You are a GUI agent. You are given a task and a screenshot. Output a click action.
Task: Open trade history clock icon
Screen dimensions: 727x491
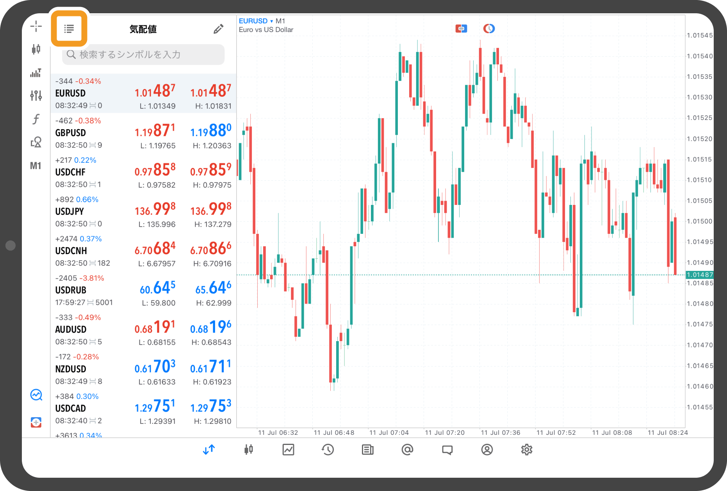click(328, 450)
